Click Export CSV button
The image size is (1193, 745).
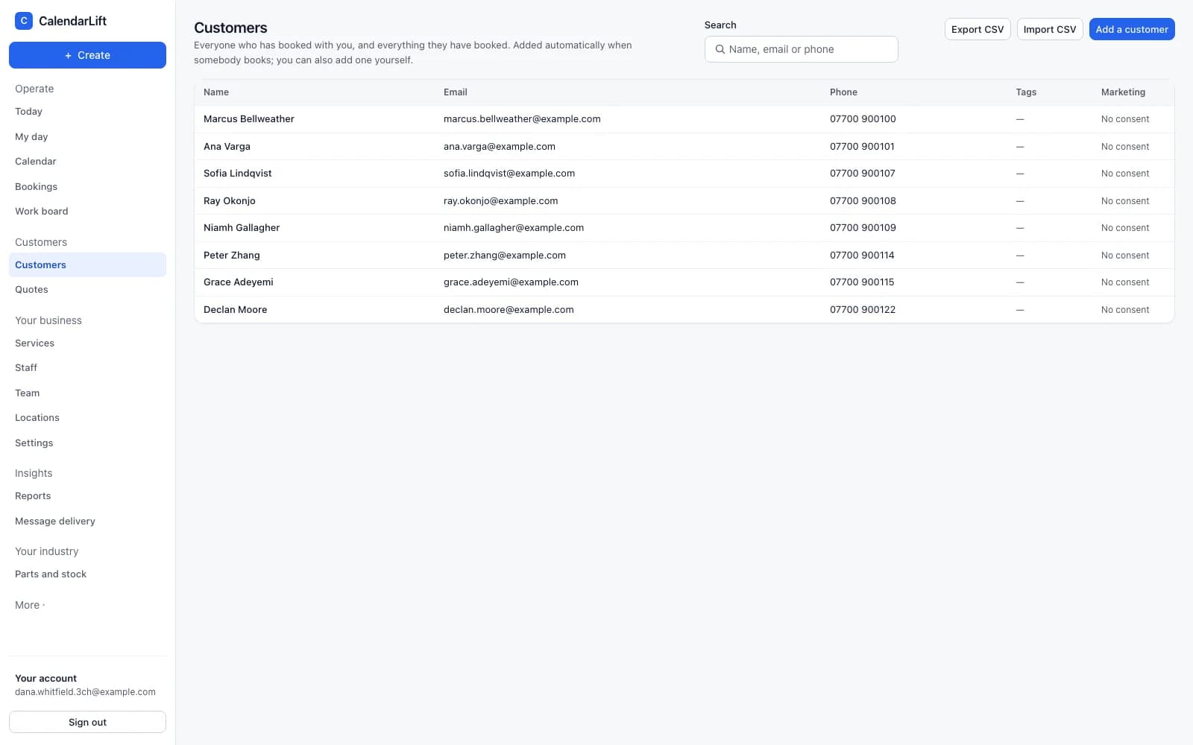978,29
